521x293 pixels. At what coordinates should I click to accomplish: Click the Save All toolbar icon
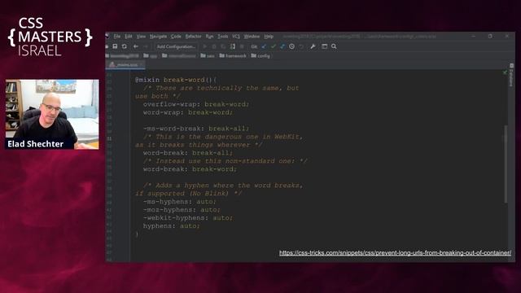[x=115, y=46]
